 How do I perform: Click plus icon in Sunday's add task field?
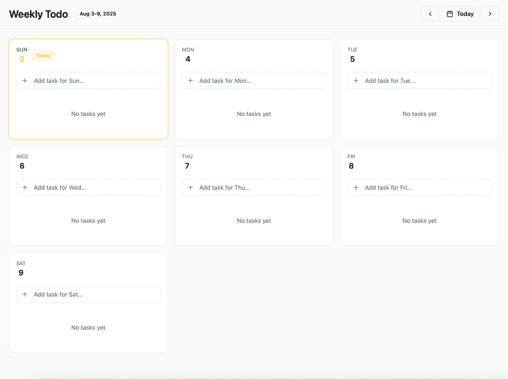coord(25,81)
